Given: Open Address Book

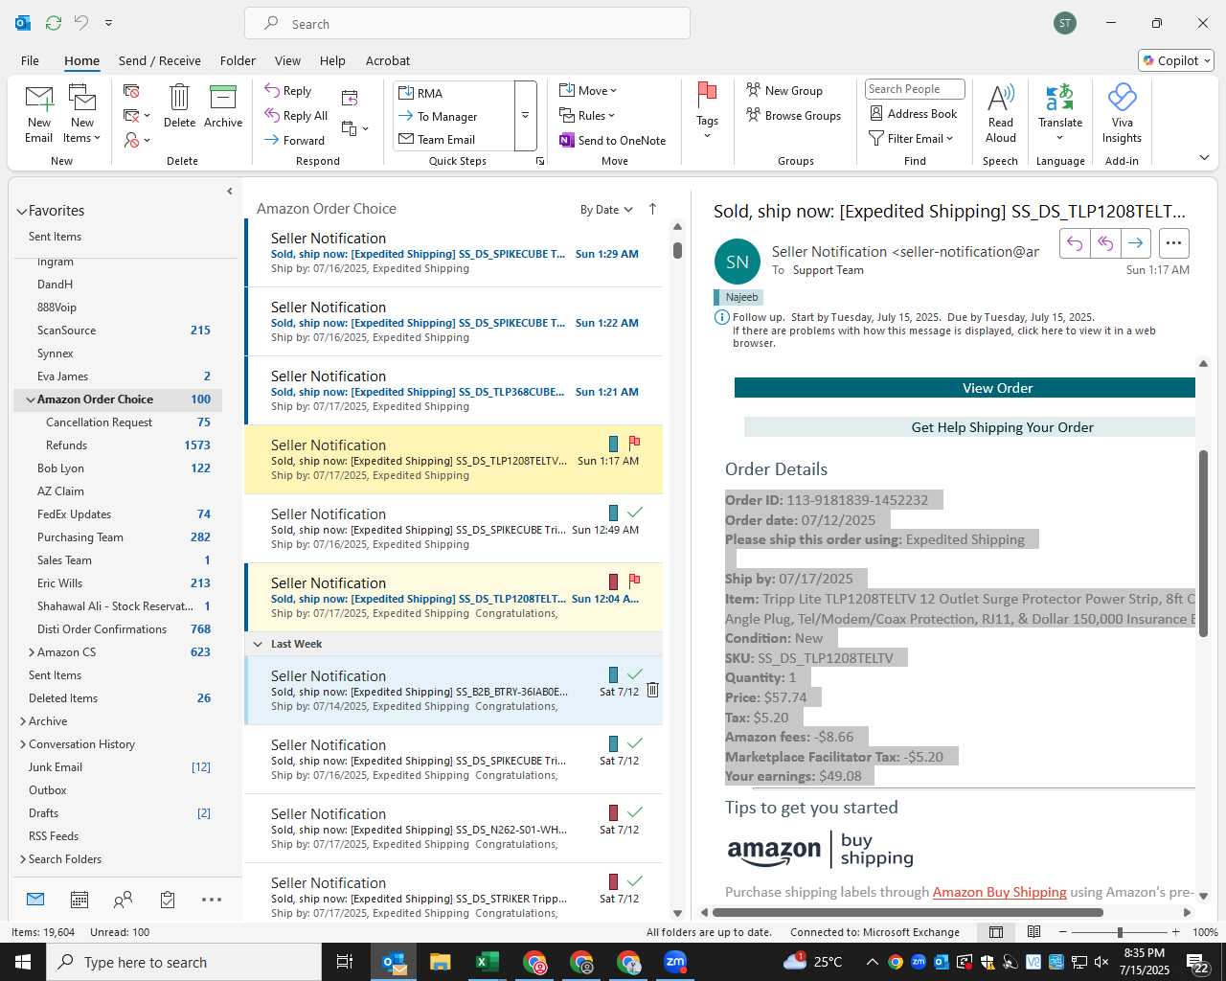Looking at the screenshot, I should coord(914,113).
